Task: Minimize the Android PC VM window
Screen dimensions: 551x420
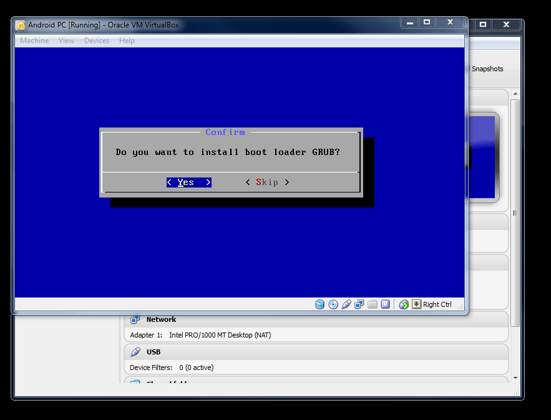Action: click(x=410, y=22)
